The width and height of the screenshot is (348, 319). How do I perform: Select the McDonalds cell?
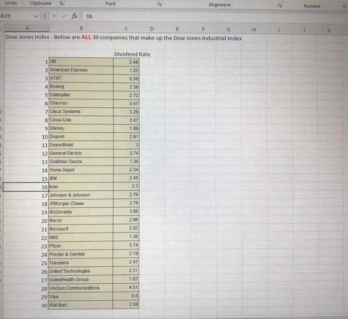[81, 212]
